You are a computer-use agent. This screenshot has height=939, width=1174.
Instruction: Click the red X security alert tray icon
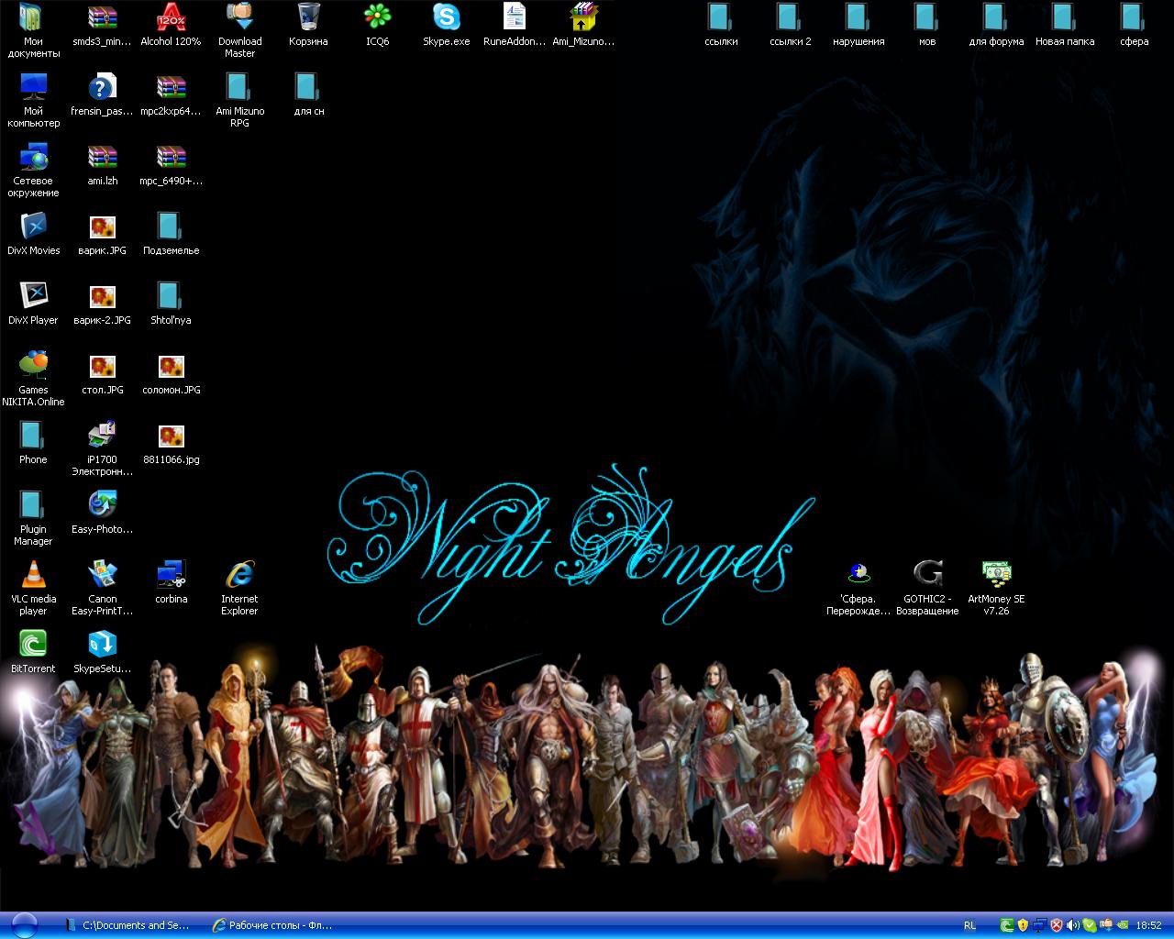(1057, 926)
